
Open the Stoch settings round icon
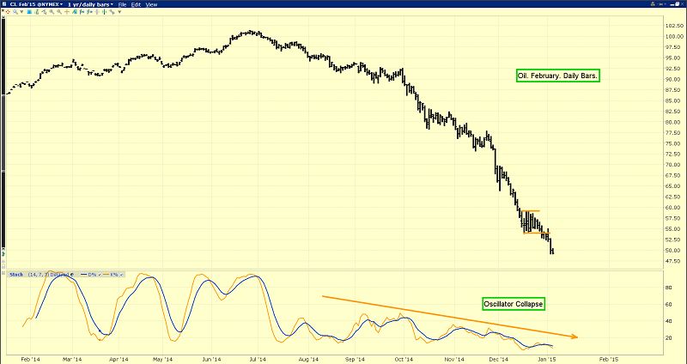[x=72, y=275]
